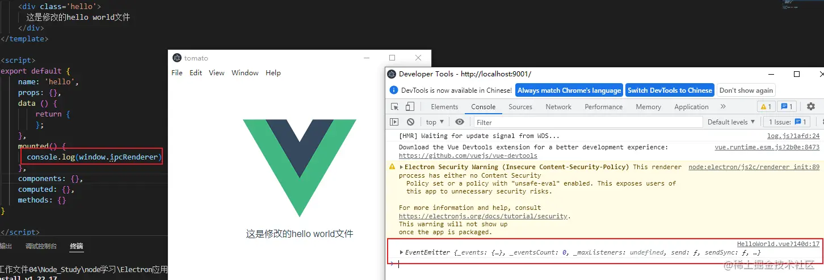Screen dimensions: 824x280
Task: Close the tomato window
Action: coord(418,58)
